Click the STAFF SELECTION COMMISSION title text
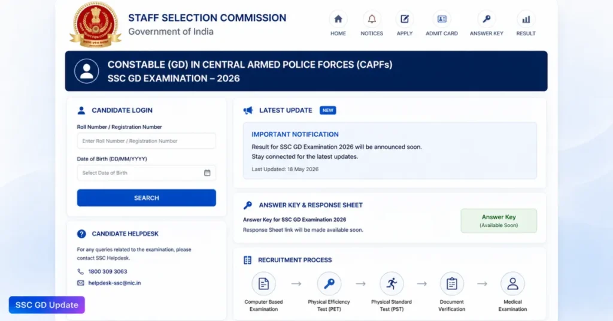Image resolution: width=613 pixels, height=321 pixels. (207, 18)
